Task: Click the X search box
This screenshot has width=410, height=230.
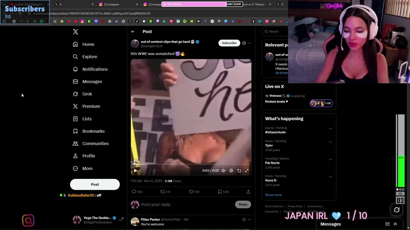Action: pos(275,31)
